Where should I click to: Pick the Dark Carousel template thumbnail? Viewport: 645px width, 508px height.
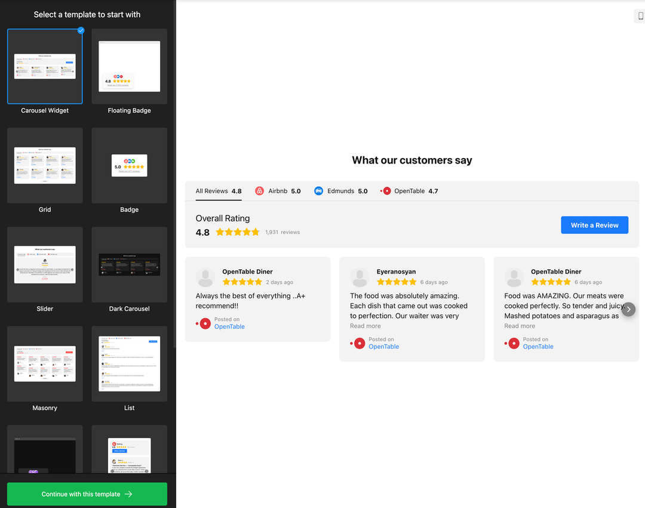[x=129, y=264]
